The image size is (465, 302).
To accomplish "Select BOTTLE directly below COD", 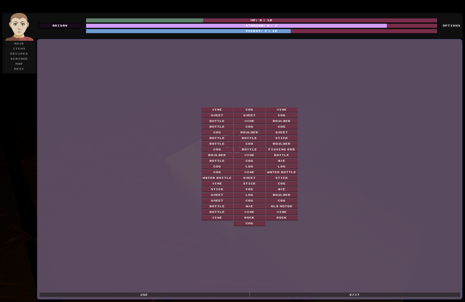I will [x=249, y=149].
